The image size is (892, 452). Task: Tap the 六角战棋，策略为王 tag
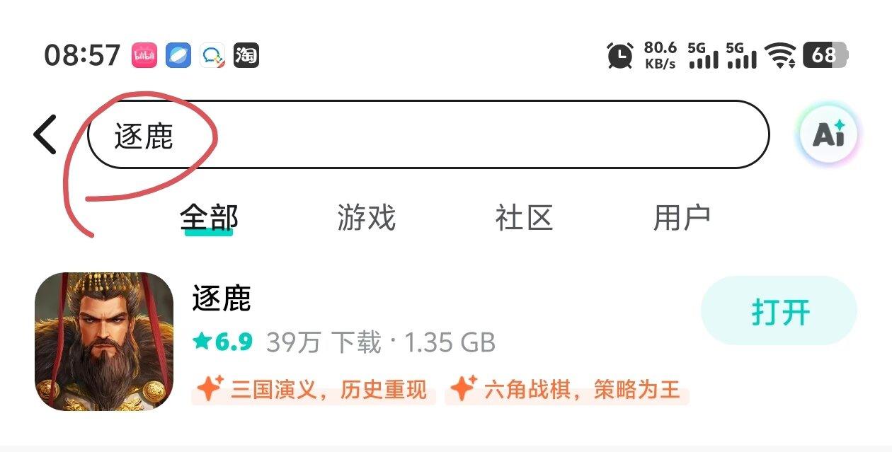[x=566, y=390]
